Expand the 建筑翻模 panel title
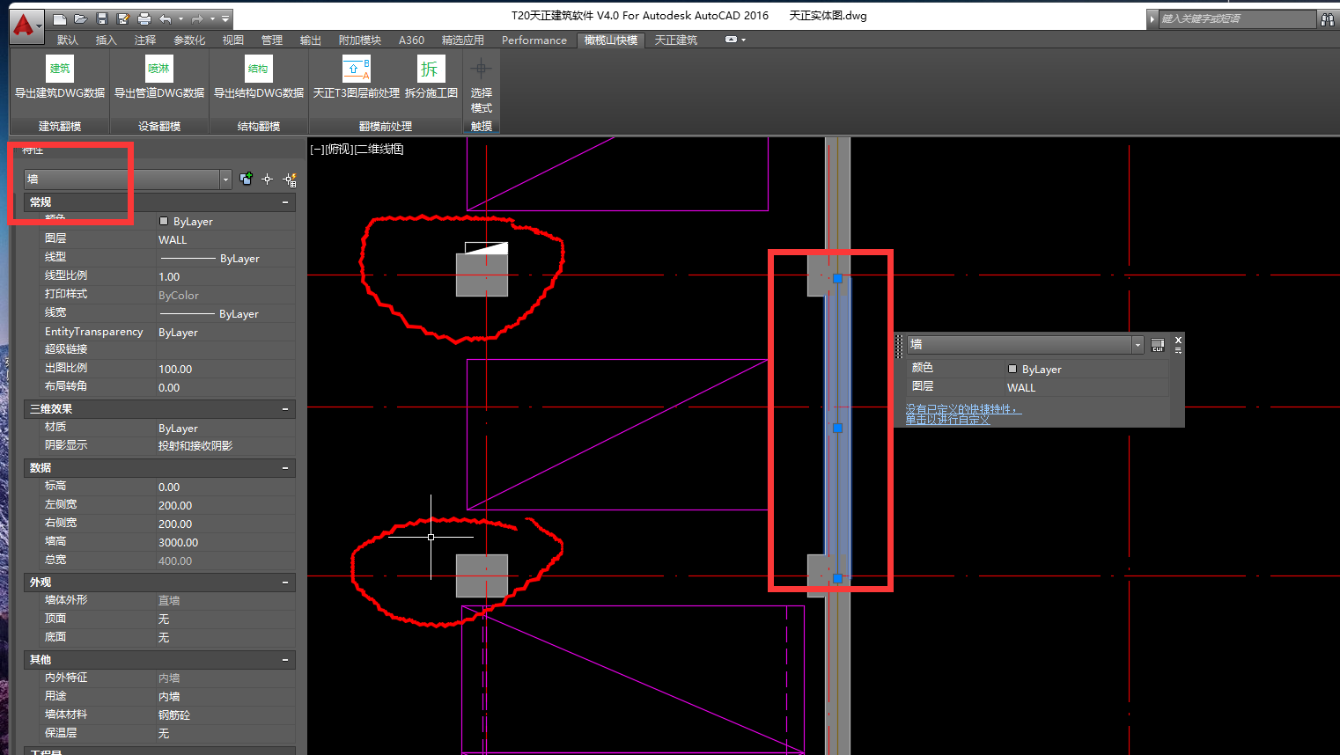 click(x=60, y=127)
